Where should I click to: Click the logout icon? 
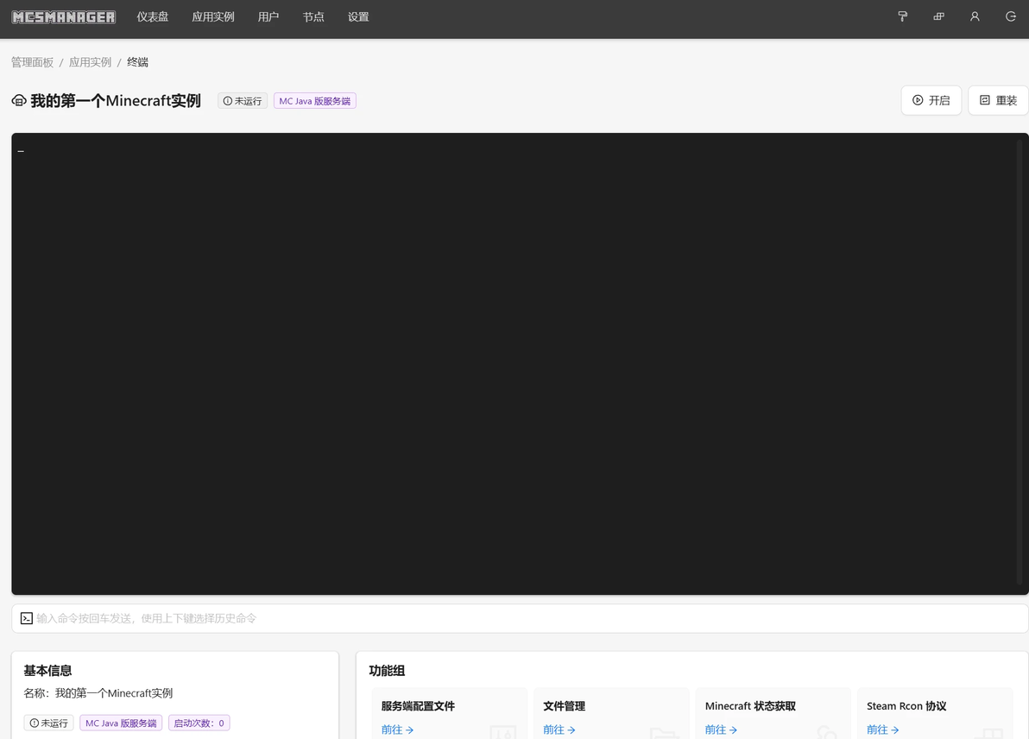pos(1011,16)
